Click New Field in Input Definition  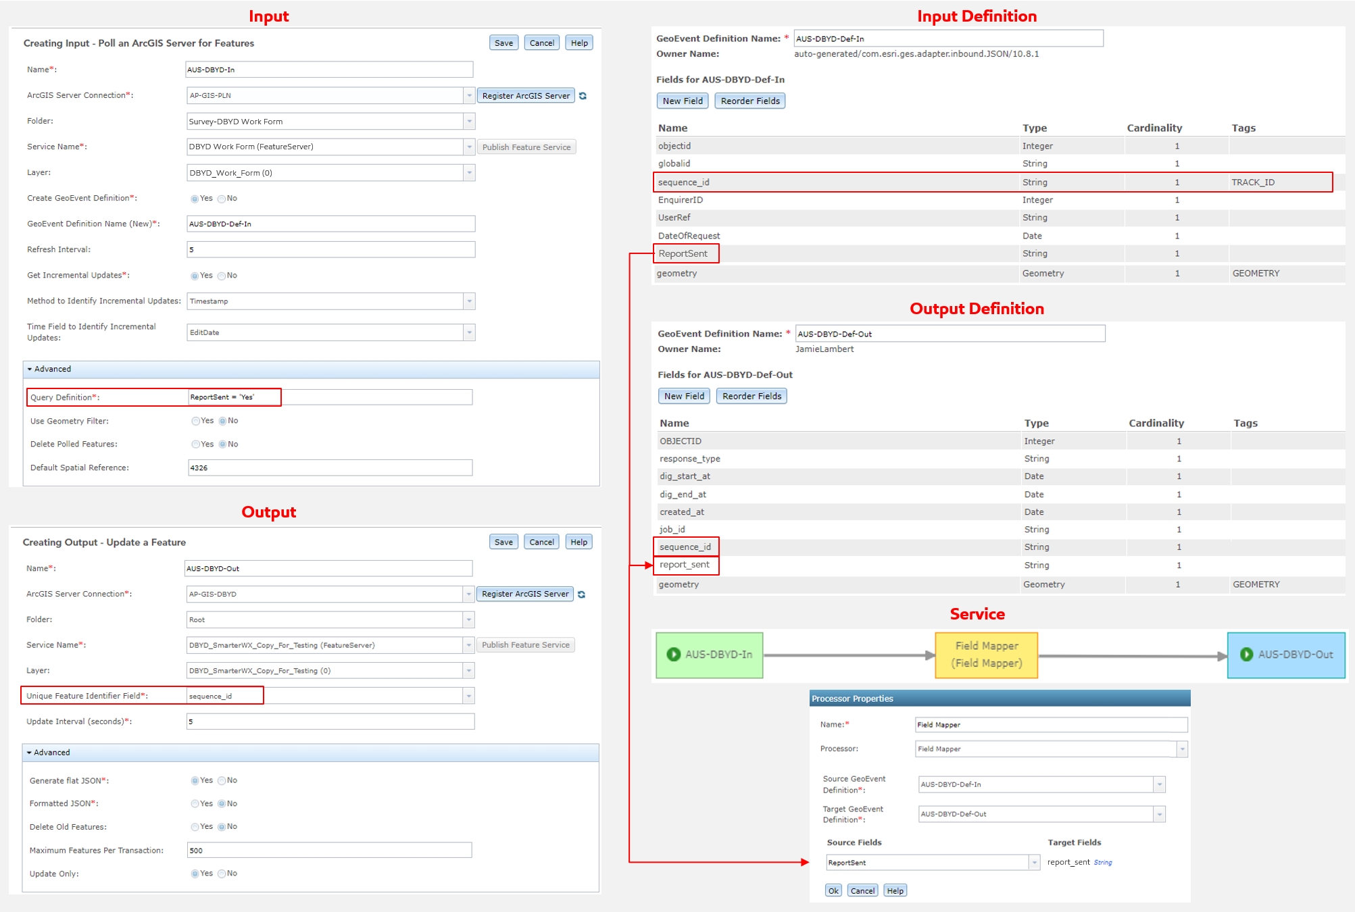pyautogui.click(x=683, y=101)
